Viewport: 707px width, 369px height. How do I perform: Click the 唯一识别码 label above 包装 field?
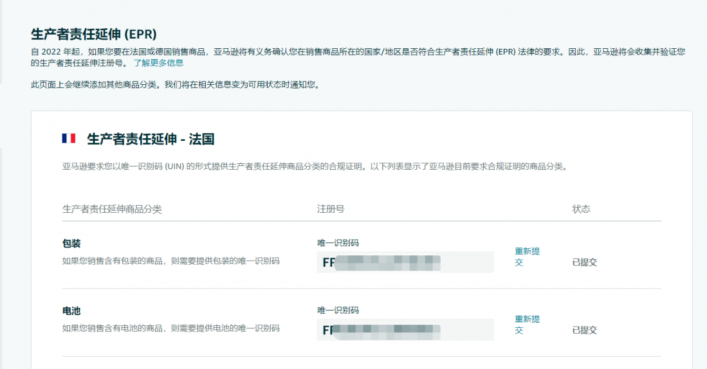point(338,242)
